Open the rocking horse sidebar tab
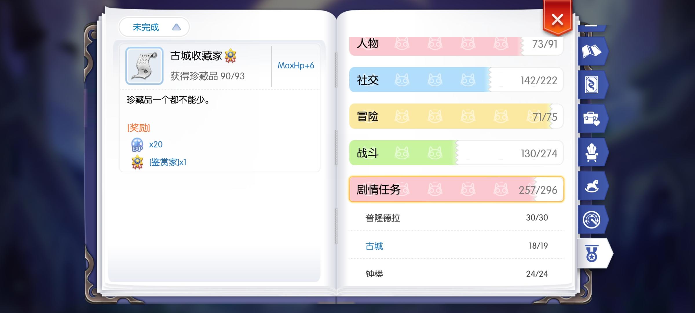The width and height of the screenshot is (695, 313). [x=591, y=186]
